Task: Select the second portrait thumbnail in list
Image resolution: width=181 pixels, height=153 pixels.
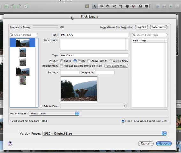Action: pyautogui.click(x=23, y=53)
